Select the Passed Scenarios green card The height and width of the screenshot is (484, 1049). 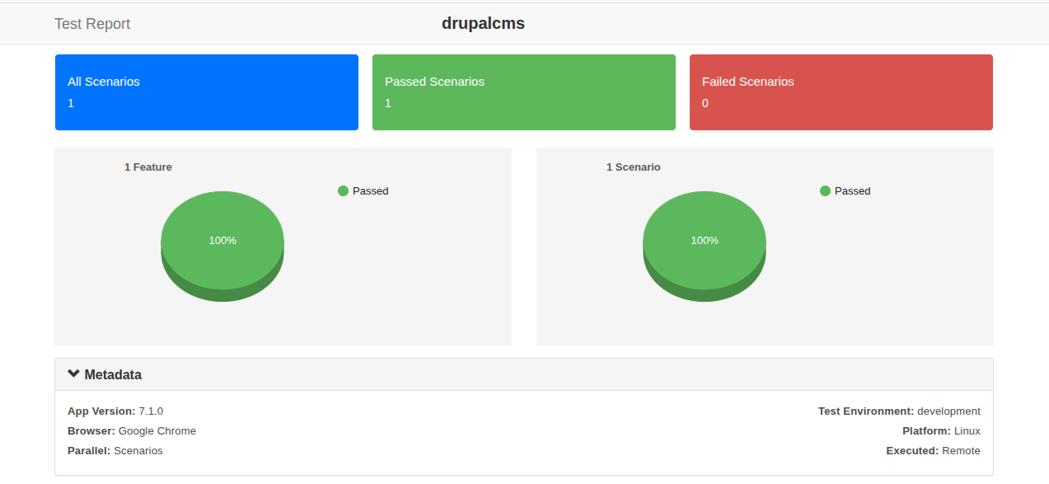tap(524, 92)
